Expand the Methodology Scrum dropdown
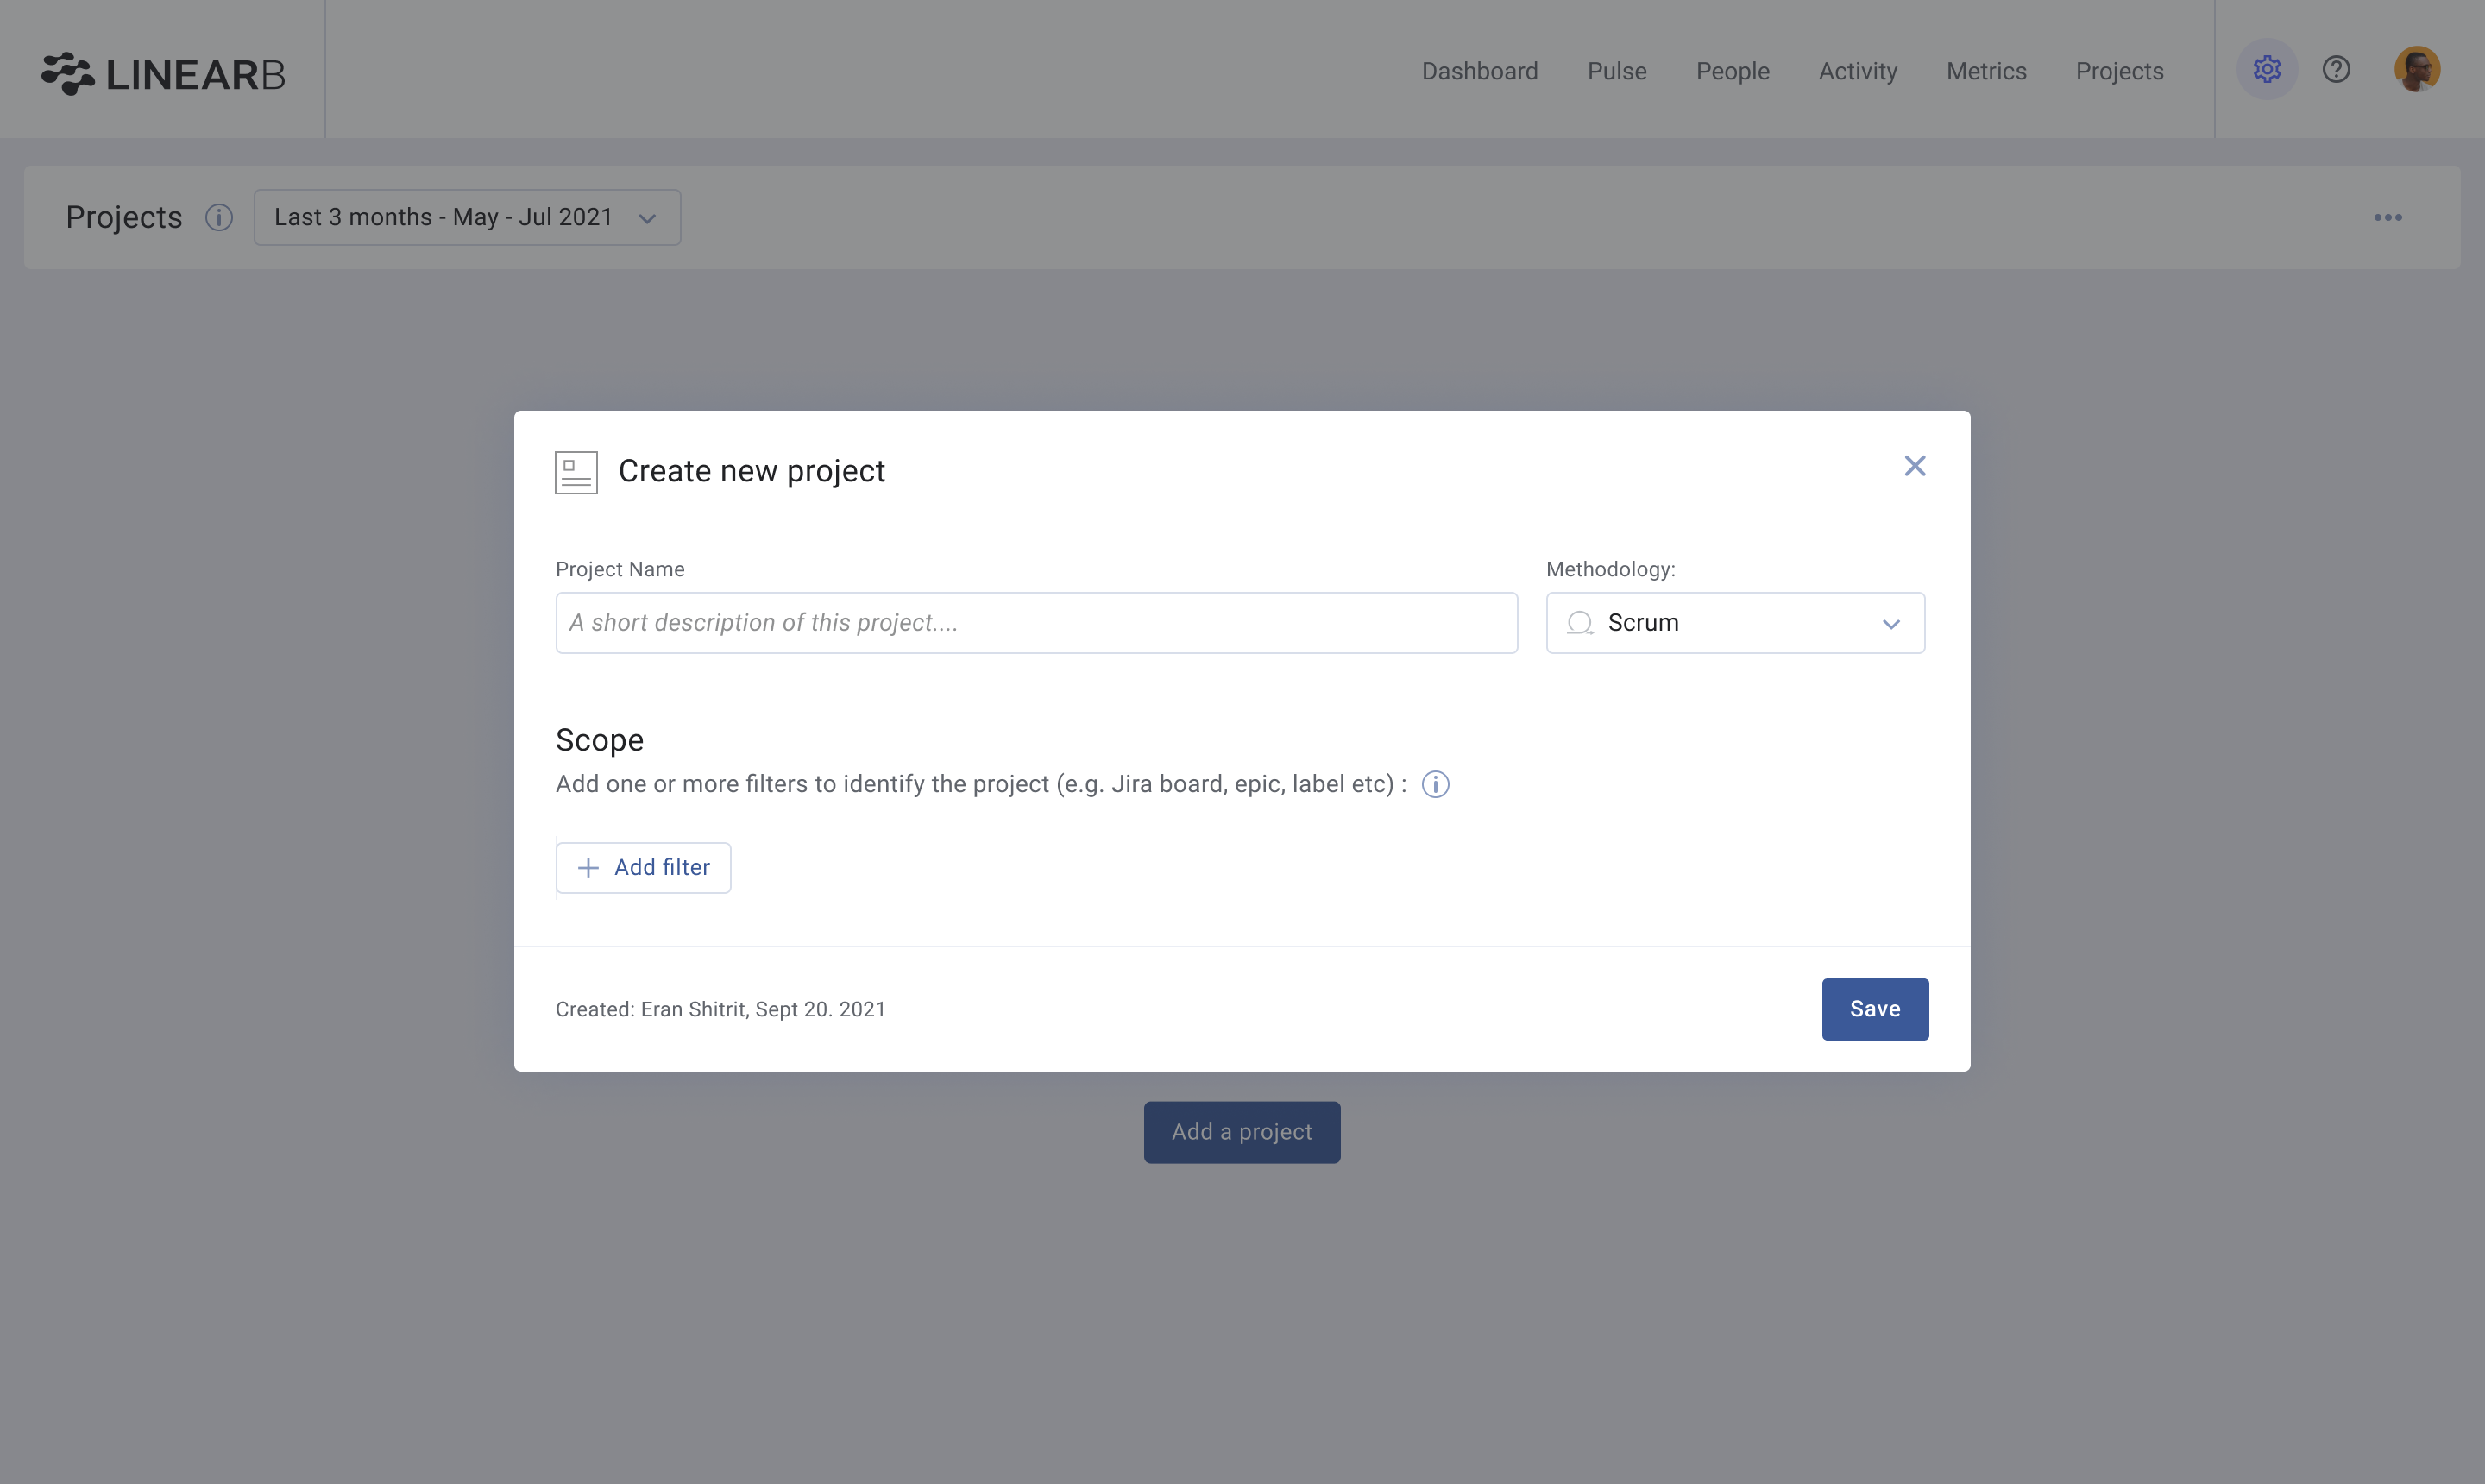The image size is (2485, 1484). click(1735, 623)
